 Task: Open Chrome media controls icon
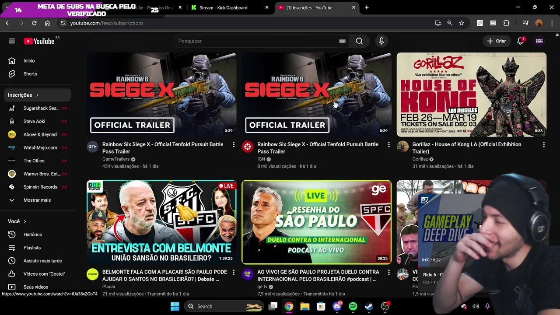tap(526, 23)
